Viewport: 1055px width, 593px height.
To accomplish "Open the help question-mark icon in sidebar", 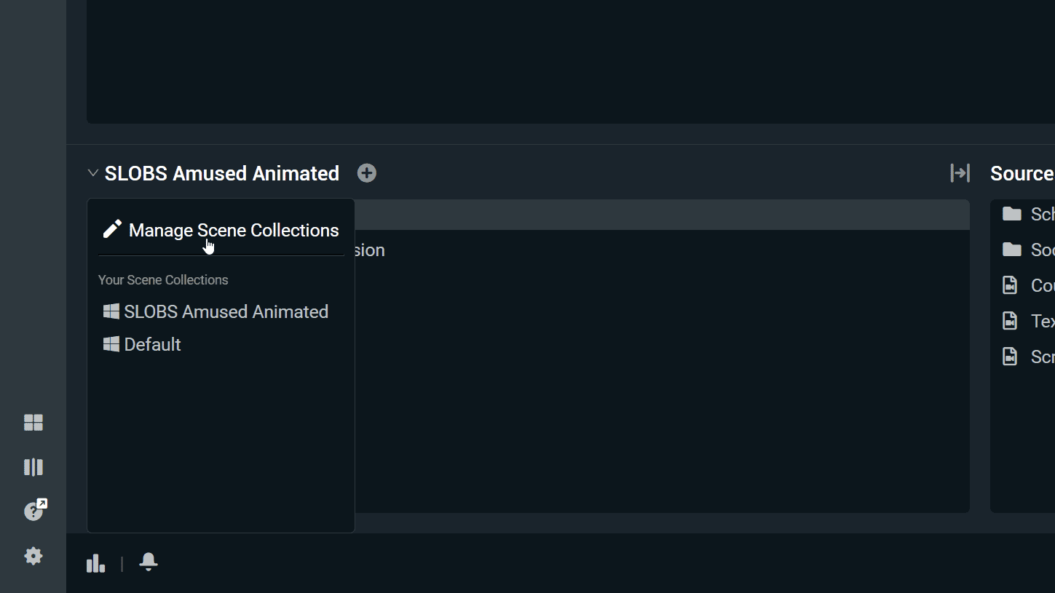I will [34, 511].
